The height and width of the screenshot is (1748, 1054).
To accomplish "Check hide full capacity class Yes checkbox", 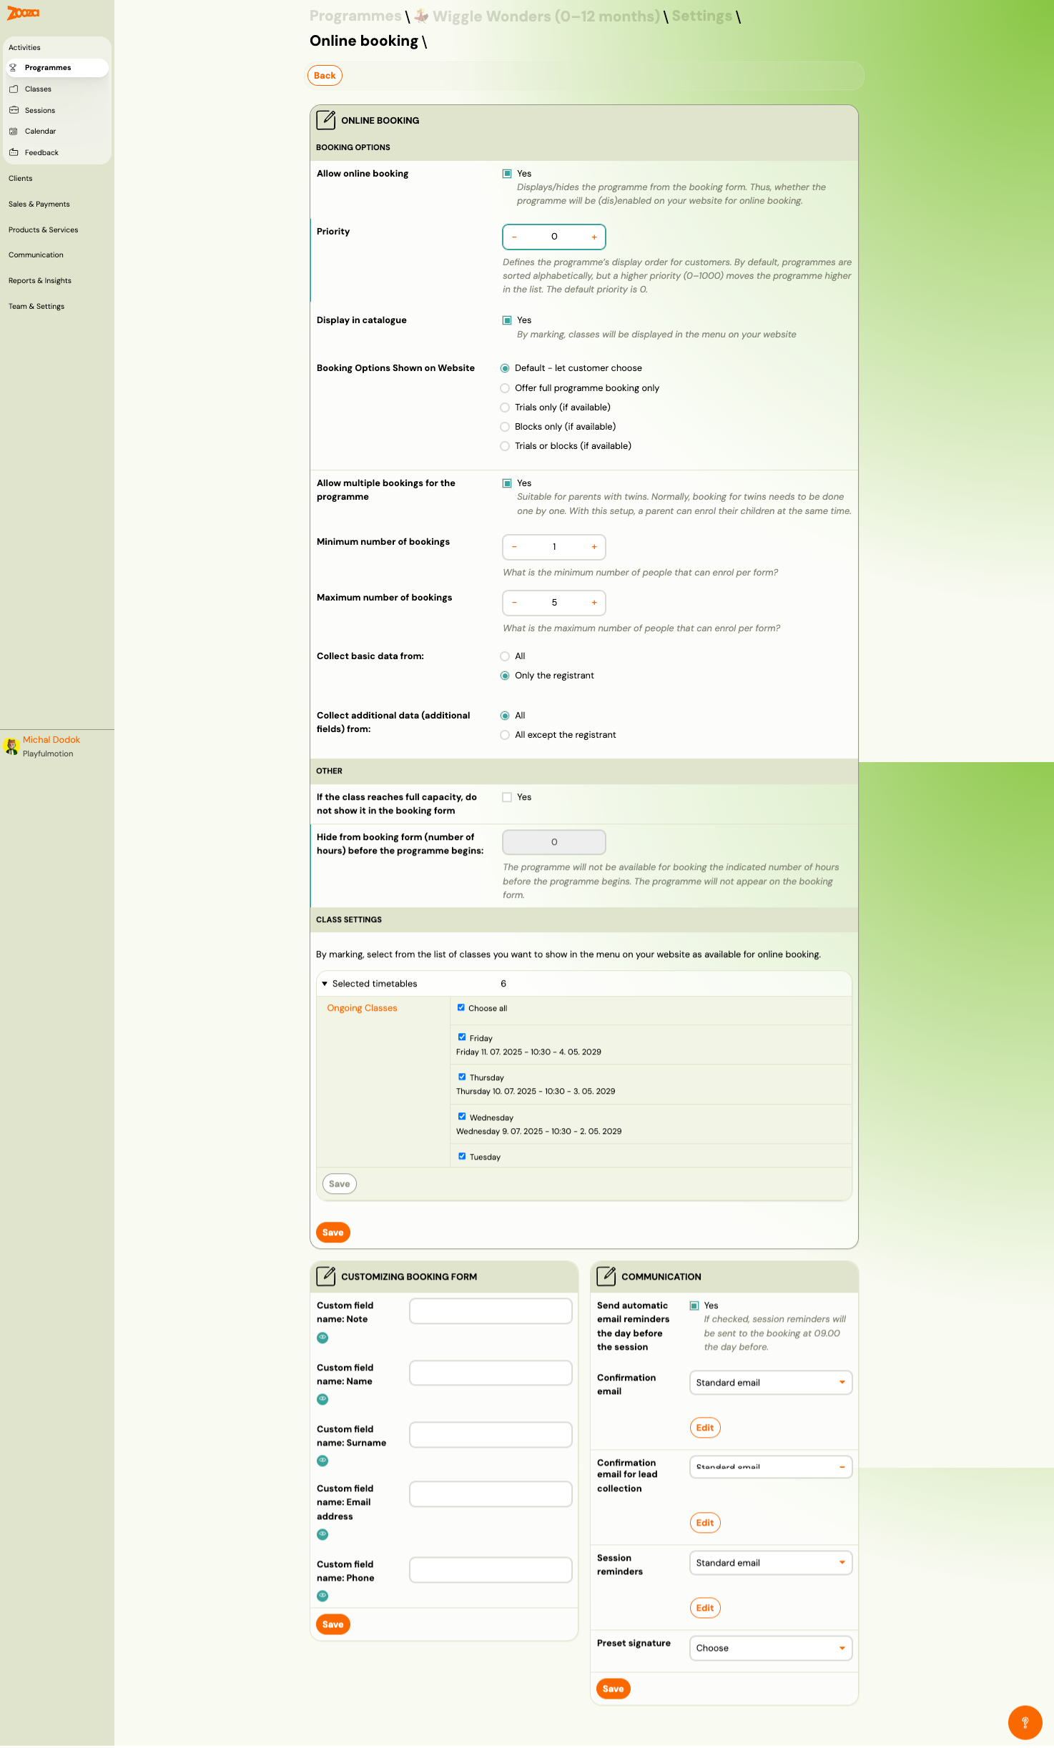I will point(507,797).
